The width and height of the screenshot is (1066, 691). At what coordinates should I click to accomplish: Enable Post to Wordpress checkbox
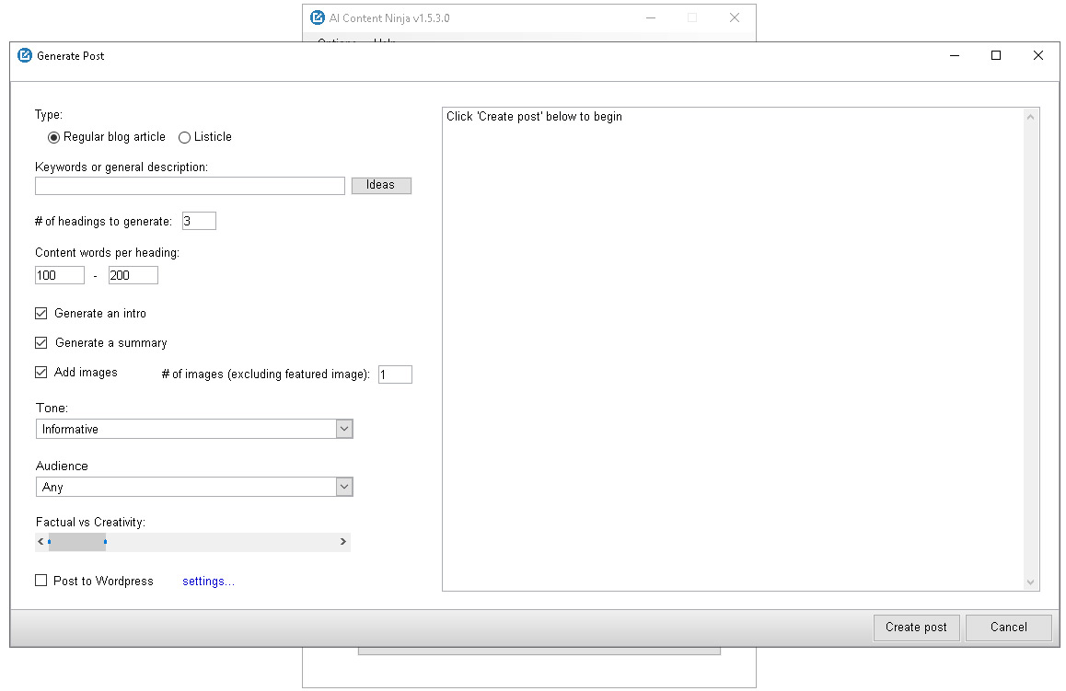41,581
